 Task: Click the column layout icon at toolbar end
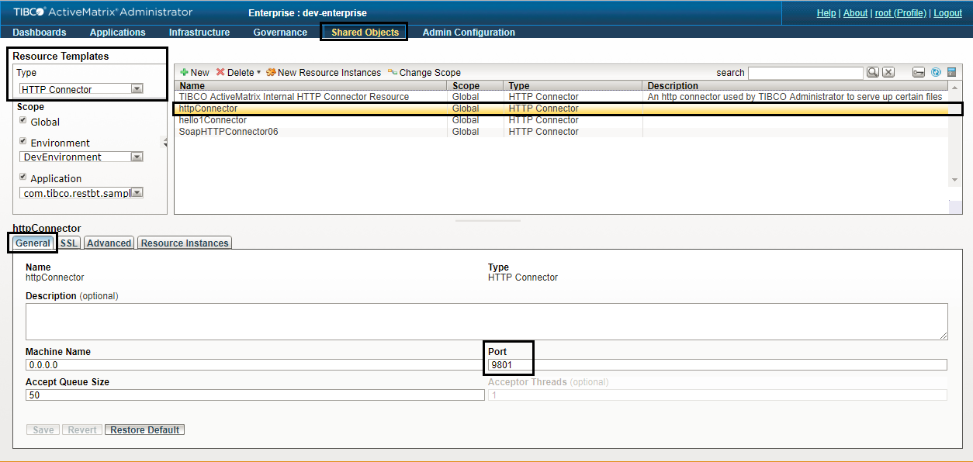tap(951, 72)
